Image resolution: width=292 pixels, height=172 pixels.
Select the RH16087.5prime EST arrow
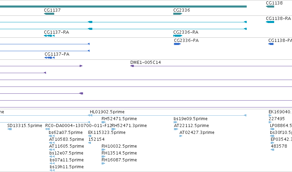(x=103, y=163)
